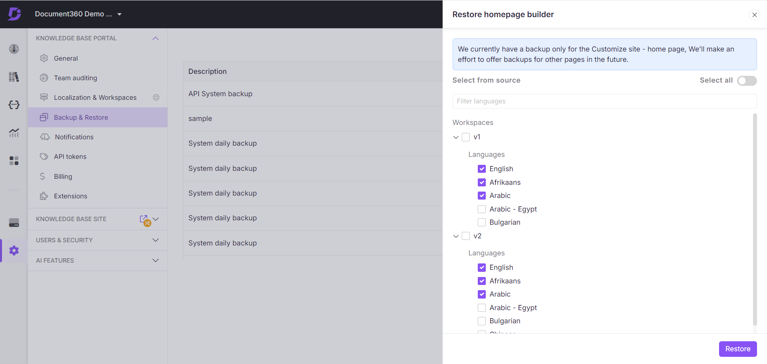Collapse the Knowledge Base Portal section
Image resolution: width=767 pixels, height=364 pixels.
click(155, 38)
